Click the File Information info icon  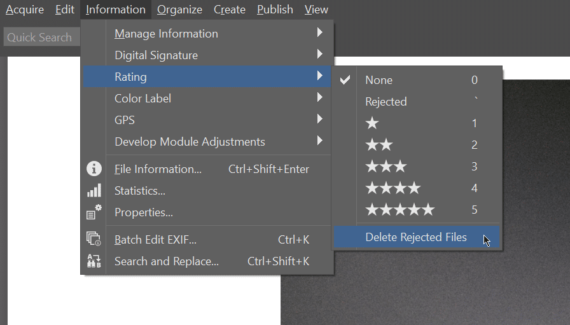94,169
